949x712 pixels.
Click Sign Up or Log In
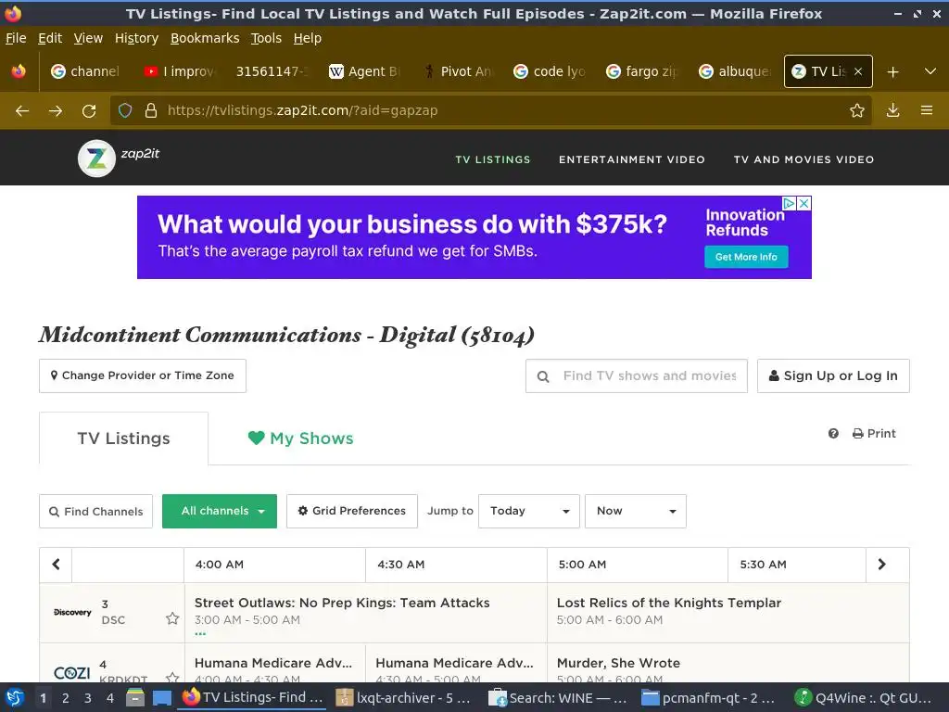(833, 376)
